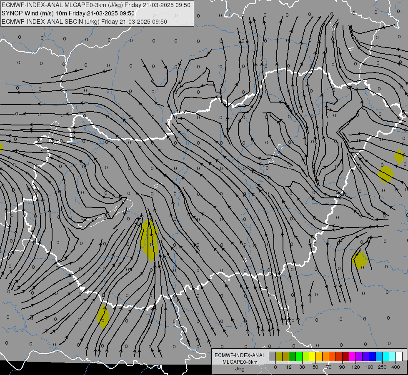Click the SBCIN title line at top
Viewport: 408px width, 375px height.
84,22
